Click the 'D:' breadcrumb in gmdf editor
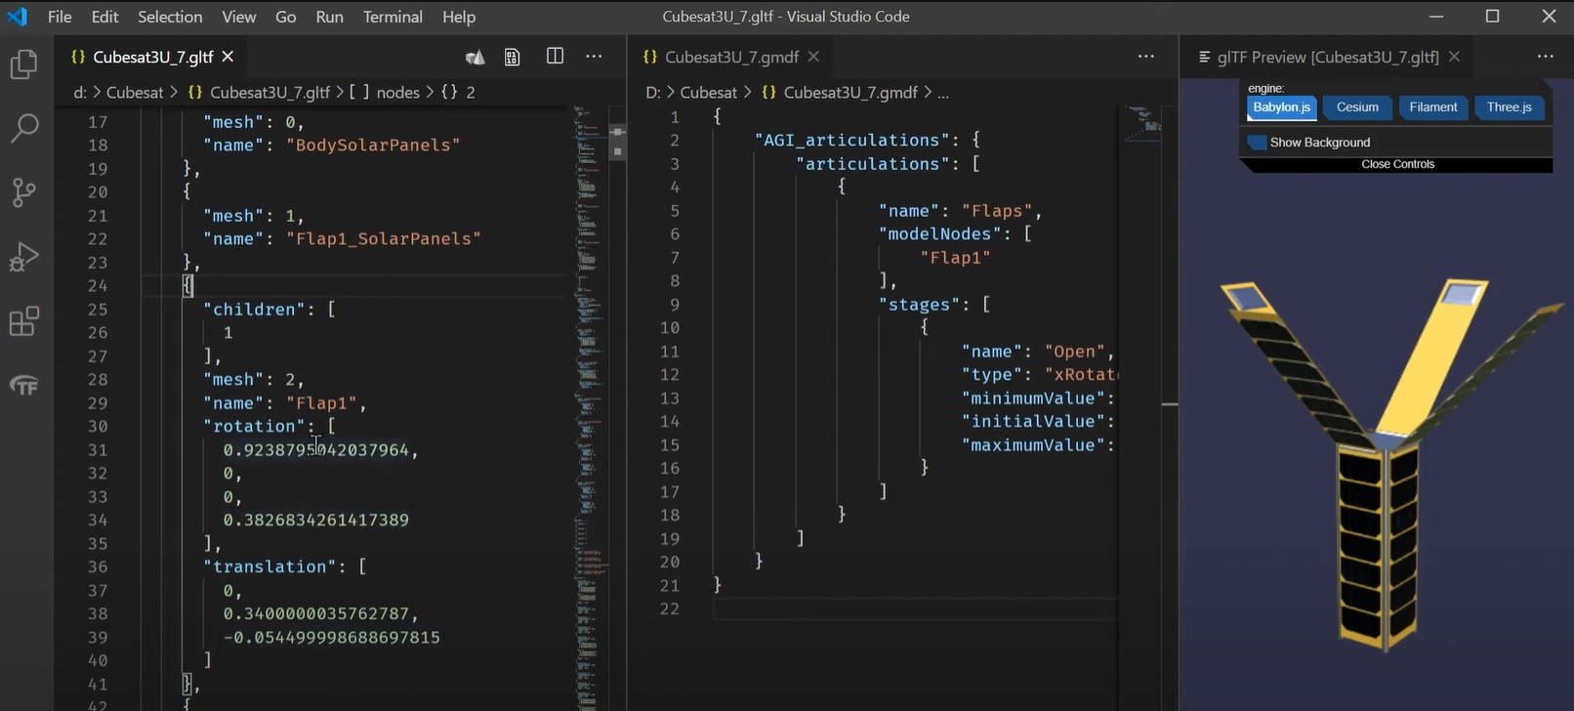Viewport: 1574px width, 711px height. [654, 92]
